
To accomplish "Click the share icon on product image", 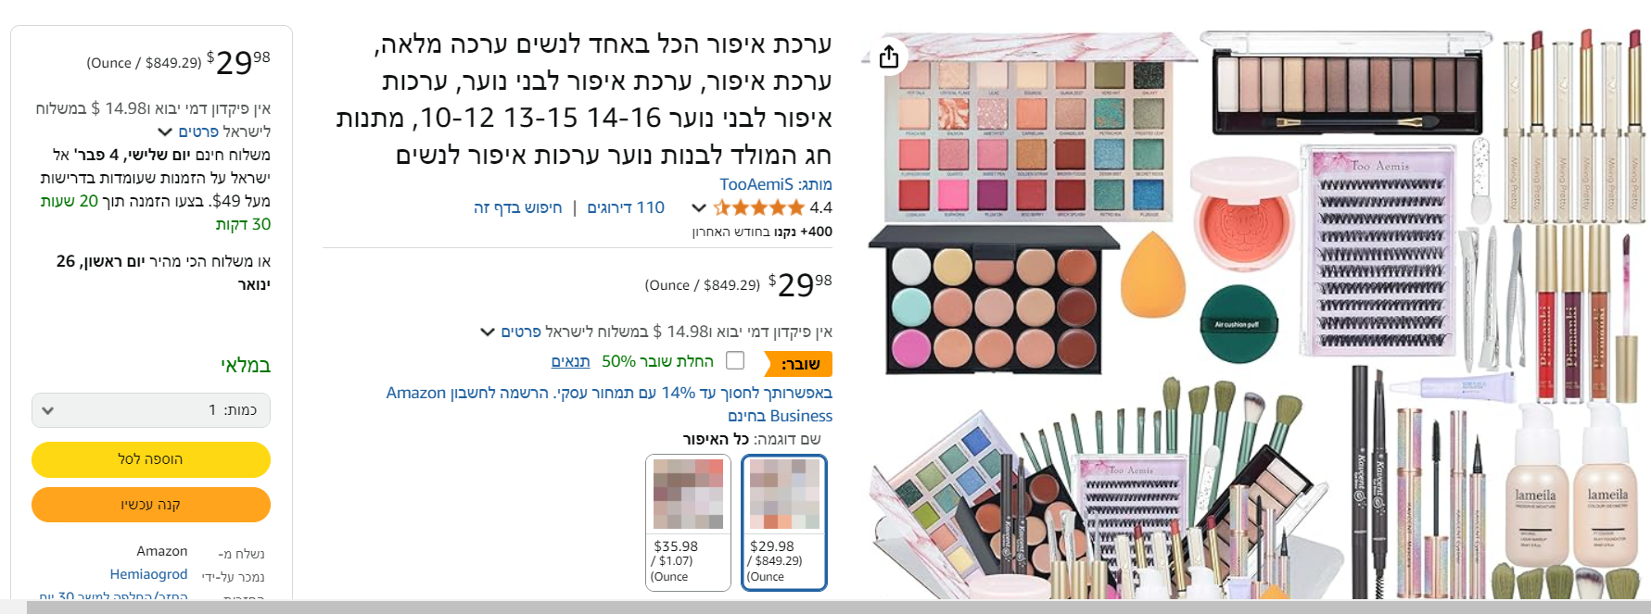I will tap(888, 56).
